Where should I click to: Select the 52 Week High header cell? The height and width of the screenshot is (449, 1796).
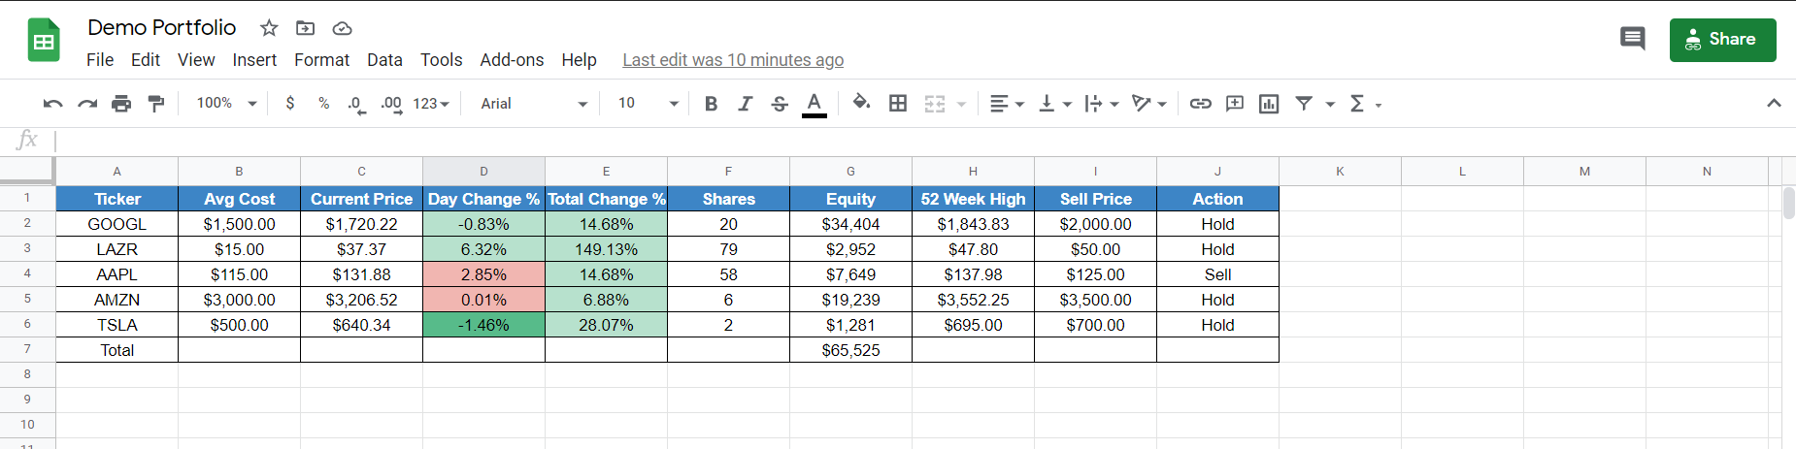pyautogui.click(x=973, y=199)
